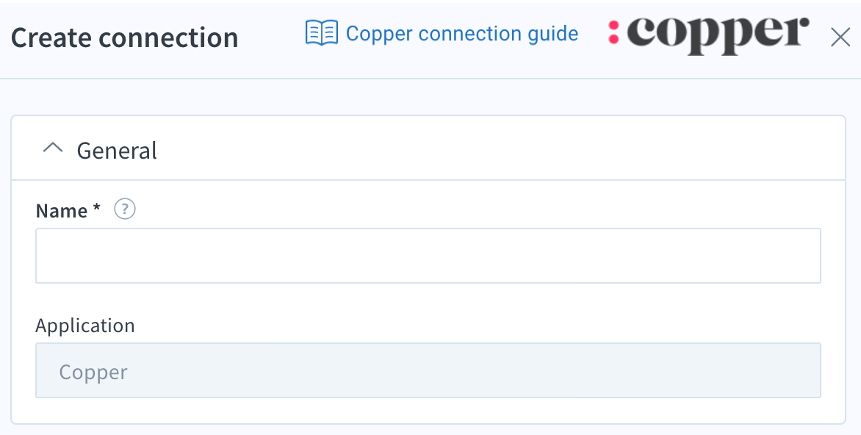Screen dimensions: 861x435
Task: Open the book icon for connection guide
Action: coord(321,34)
